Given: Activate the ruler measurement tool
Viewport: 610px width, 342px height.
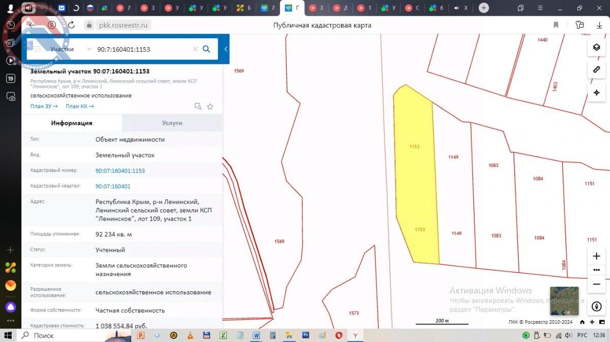Looking at the screenshot, I should 596,70.
